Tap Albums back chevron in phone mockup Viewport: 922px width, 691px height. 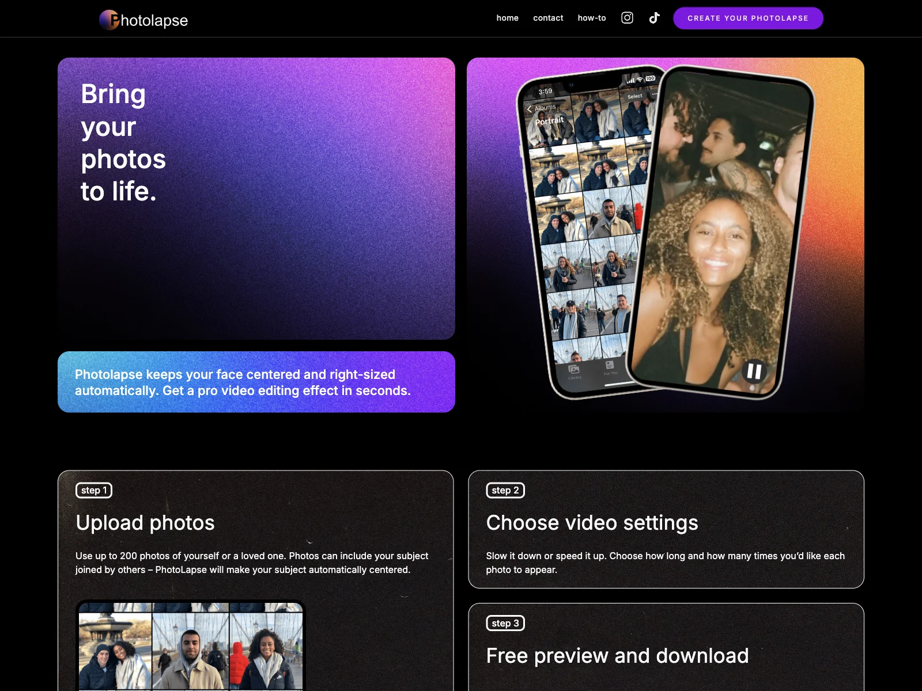pos(530,109)
